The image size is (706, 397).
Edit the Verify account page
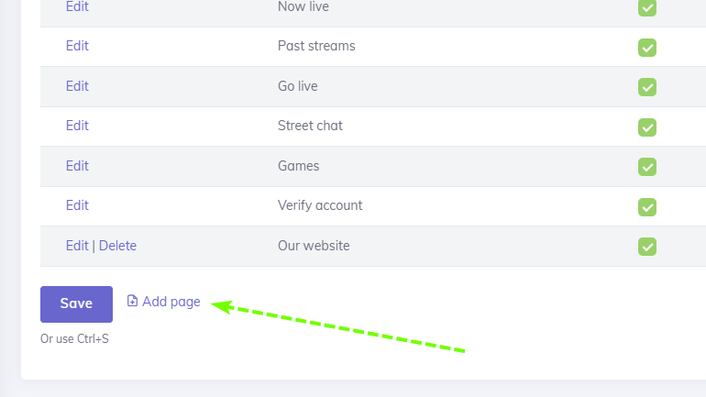click(x=77, y=205)
